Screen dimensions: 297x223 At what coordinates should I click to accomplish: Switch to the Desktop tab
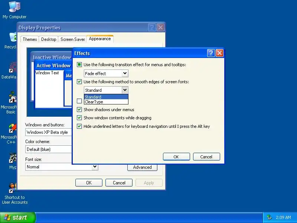point(49,39)
